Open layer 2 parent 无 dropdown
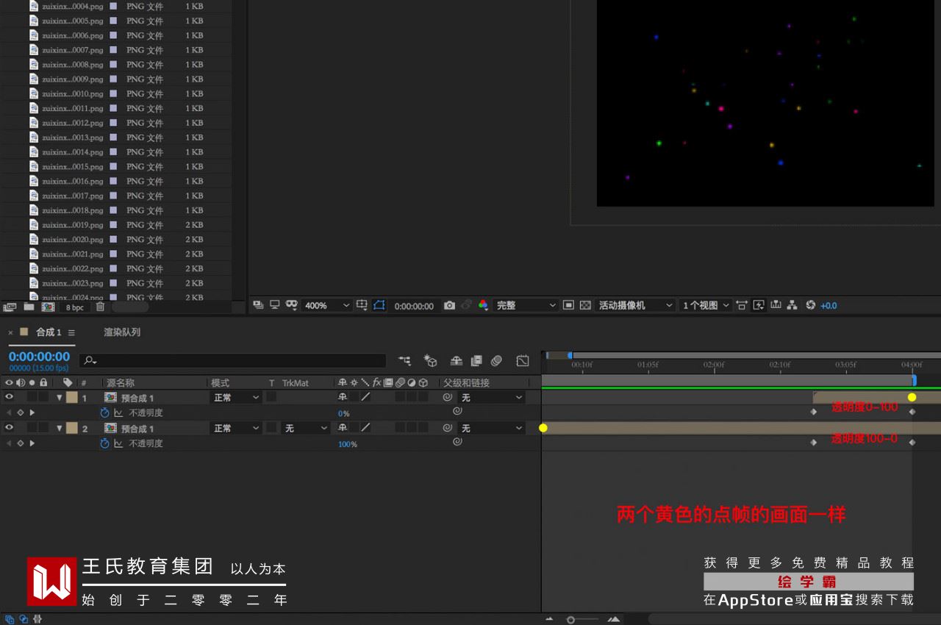Screen dimensions: 941x625 pos(492,429)
